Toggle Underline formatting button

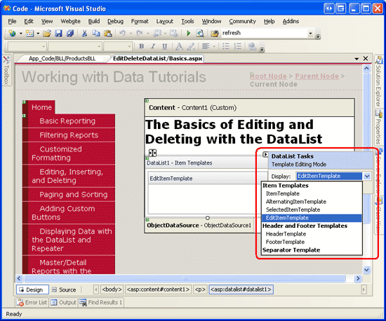164,46
